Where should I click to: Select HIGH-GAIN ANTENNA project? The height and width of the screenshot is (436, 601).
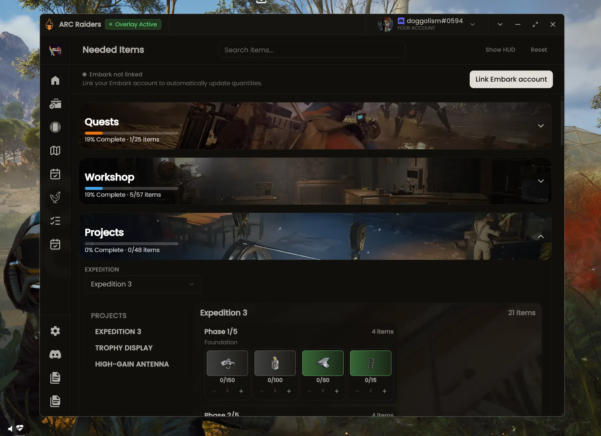(132, 364)
